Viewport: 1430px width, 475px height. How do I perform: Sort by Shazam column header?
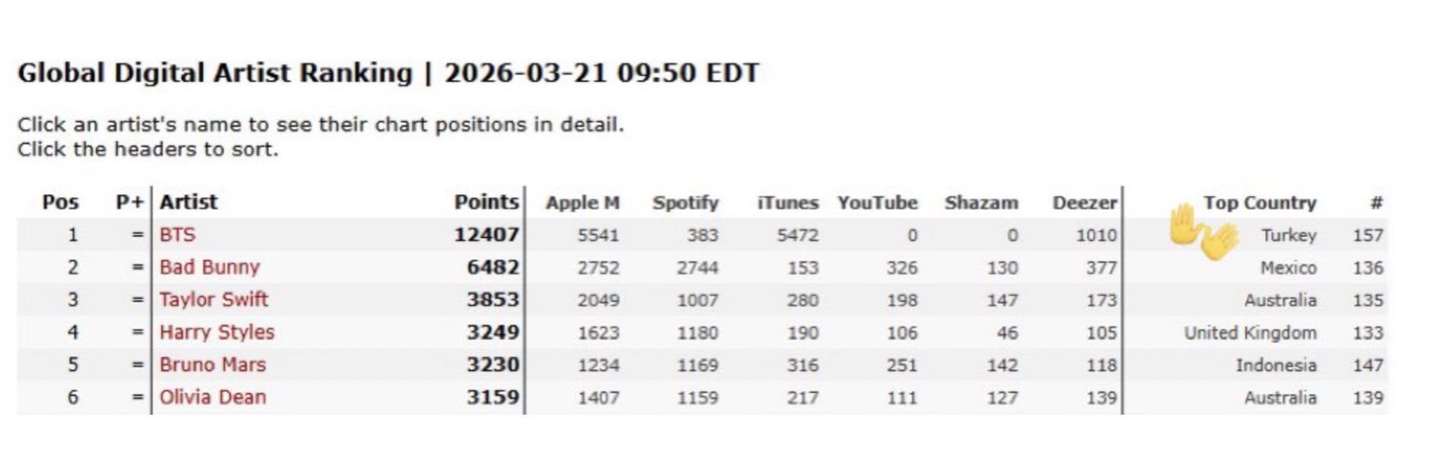(x=981, y=203)
